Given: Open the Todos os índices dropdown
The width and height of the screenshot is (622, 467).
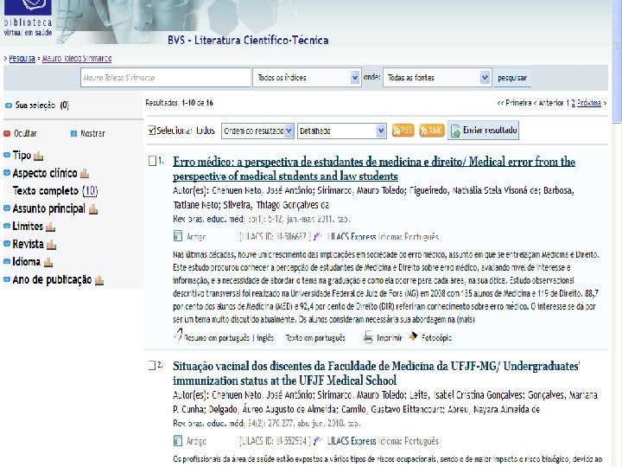Looking at the screenshot, I should coord(307,78).
